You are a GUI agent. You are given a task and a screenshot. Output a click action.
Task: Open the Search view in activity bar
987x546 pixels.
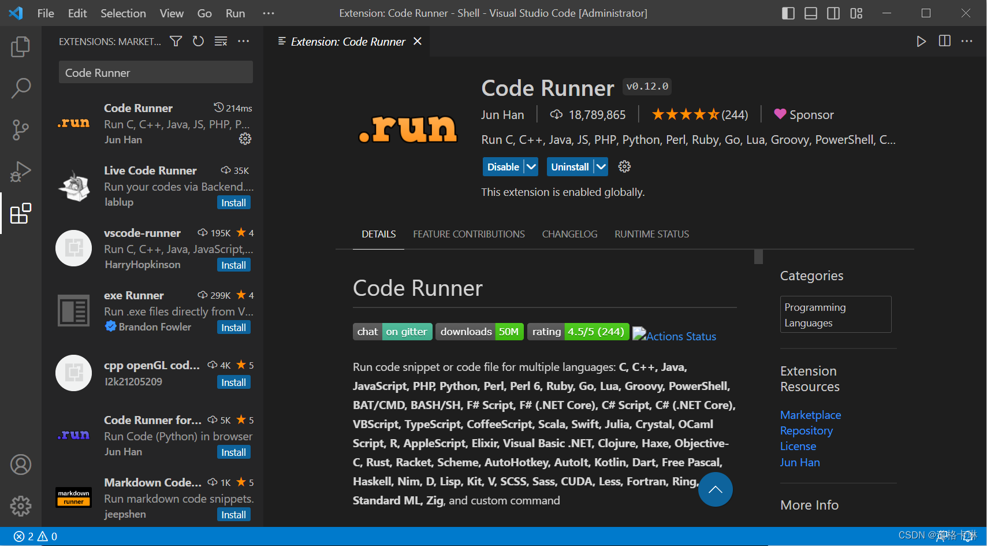[21, 88]
